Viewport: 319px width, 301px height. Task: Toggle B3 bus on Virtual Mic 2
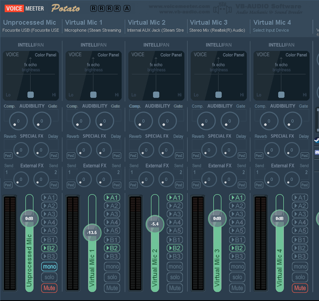click(175, 256)
